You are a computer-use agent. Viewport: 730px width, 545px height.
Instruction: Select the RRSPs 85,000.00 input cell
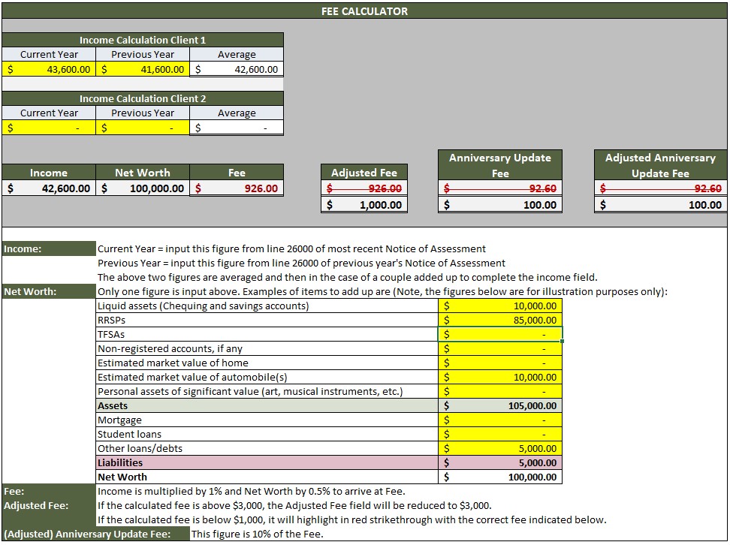click(x=500, y=321)
